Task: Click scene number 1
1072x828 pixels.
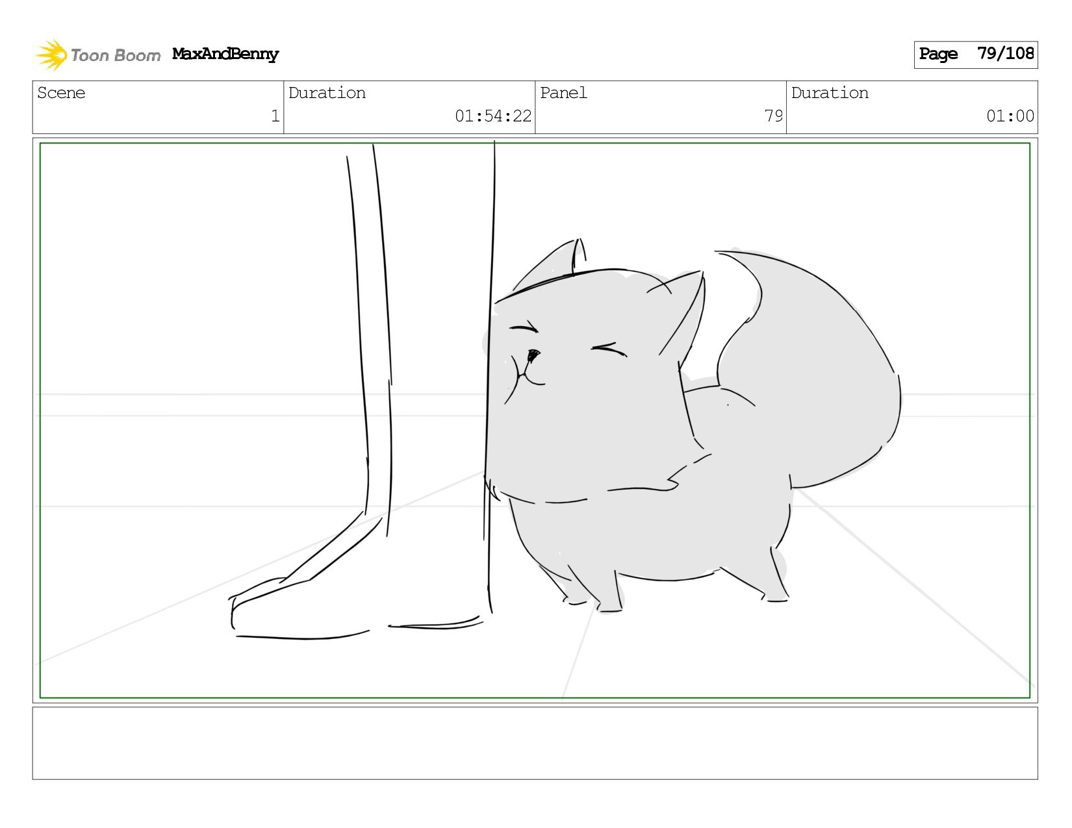Action: [275, 116]
